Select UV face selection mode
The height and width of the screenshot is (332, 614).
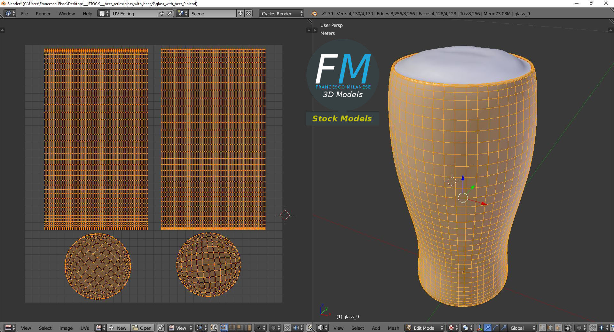(x=240, y=328)
